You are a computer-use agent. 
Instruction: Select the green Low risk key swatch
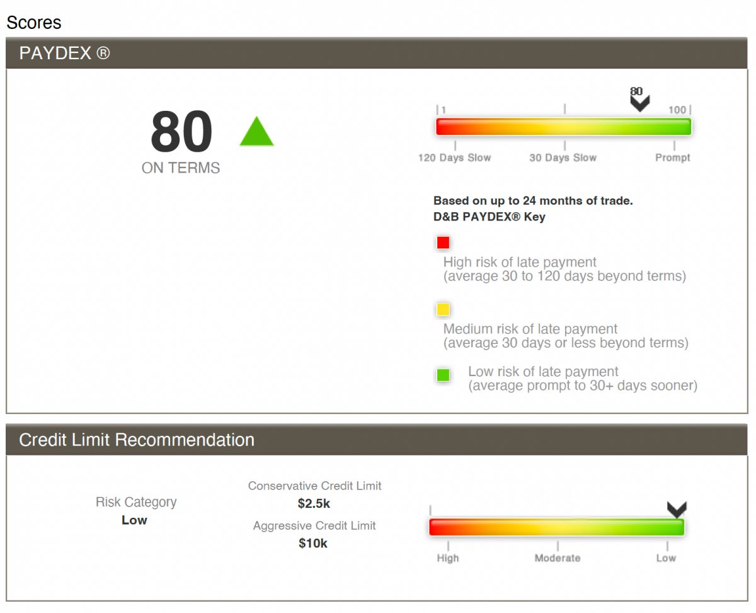444,375
